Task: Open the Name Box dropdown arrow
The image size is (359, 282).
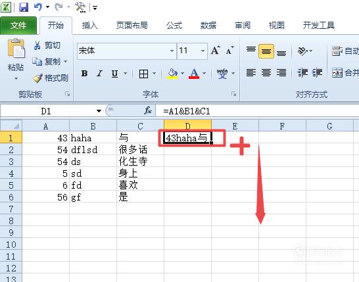Action: coord(99,111)
